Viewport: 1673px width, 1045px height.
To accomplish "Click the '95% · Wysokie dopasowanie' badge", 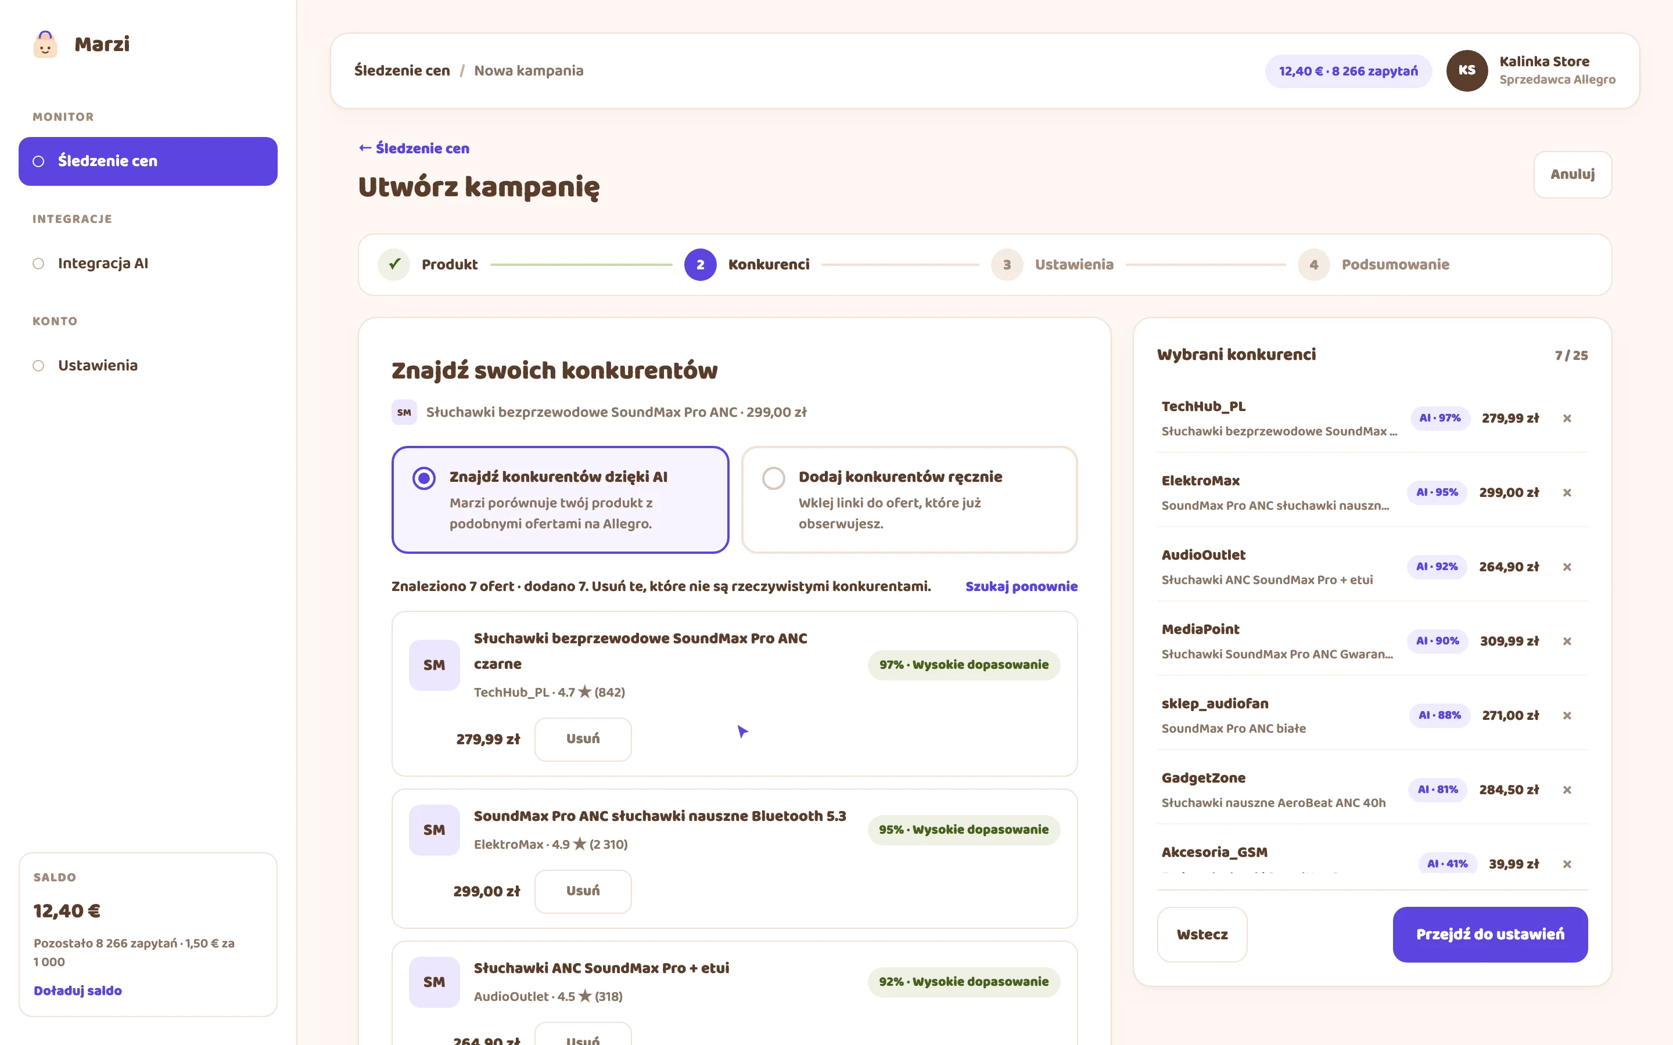I will point(964,830).
